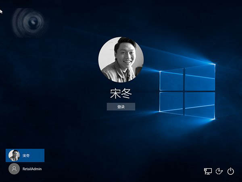Open the Ease of Access icon
Viewport: 242px width, 182px height.
click(219, 171)
